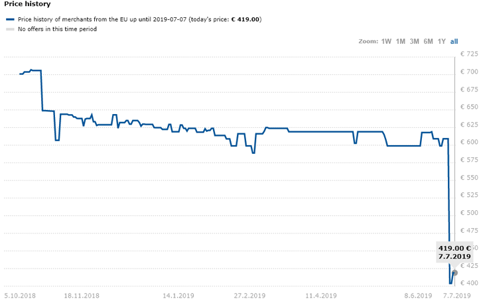Click the blue price history legend swatch
The height and width of the screenshot is (303, 481).
click(x=10, y=19)
